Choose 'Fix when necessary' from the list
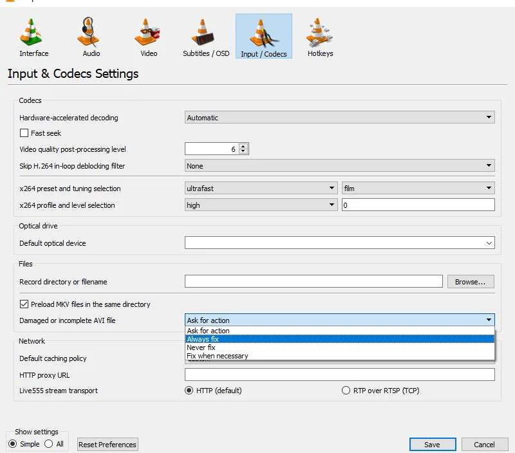Image resolution: width=515 pixels, height=453 pixels. tap(340, 356)
